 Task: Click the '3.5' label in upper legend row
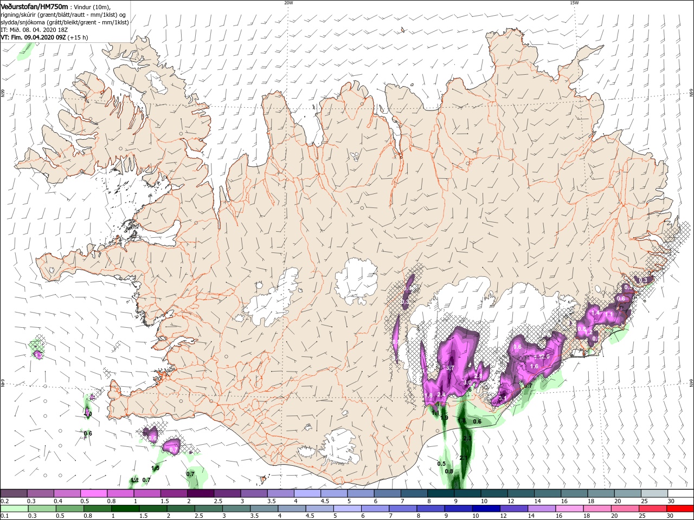click(x=272, y=500)
